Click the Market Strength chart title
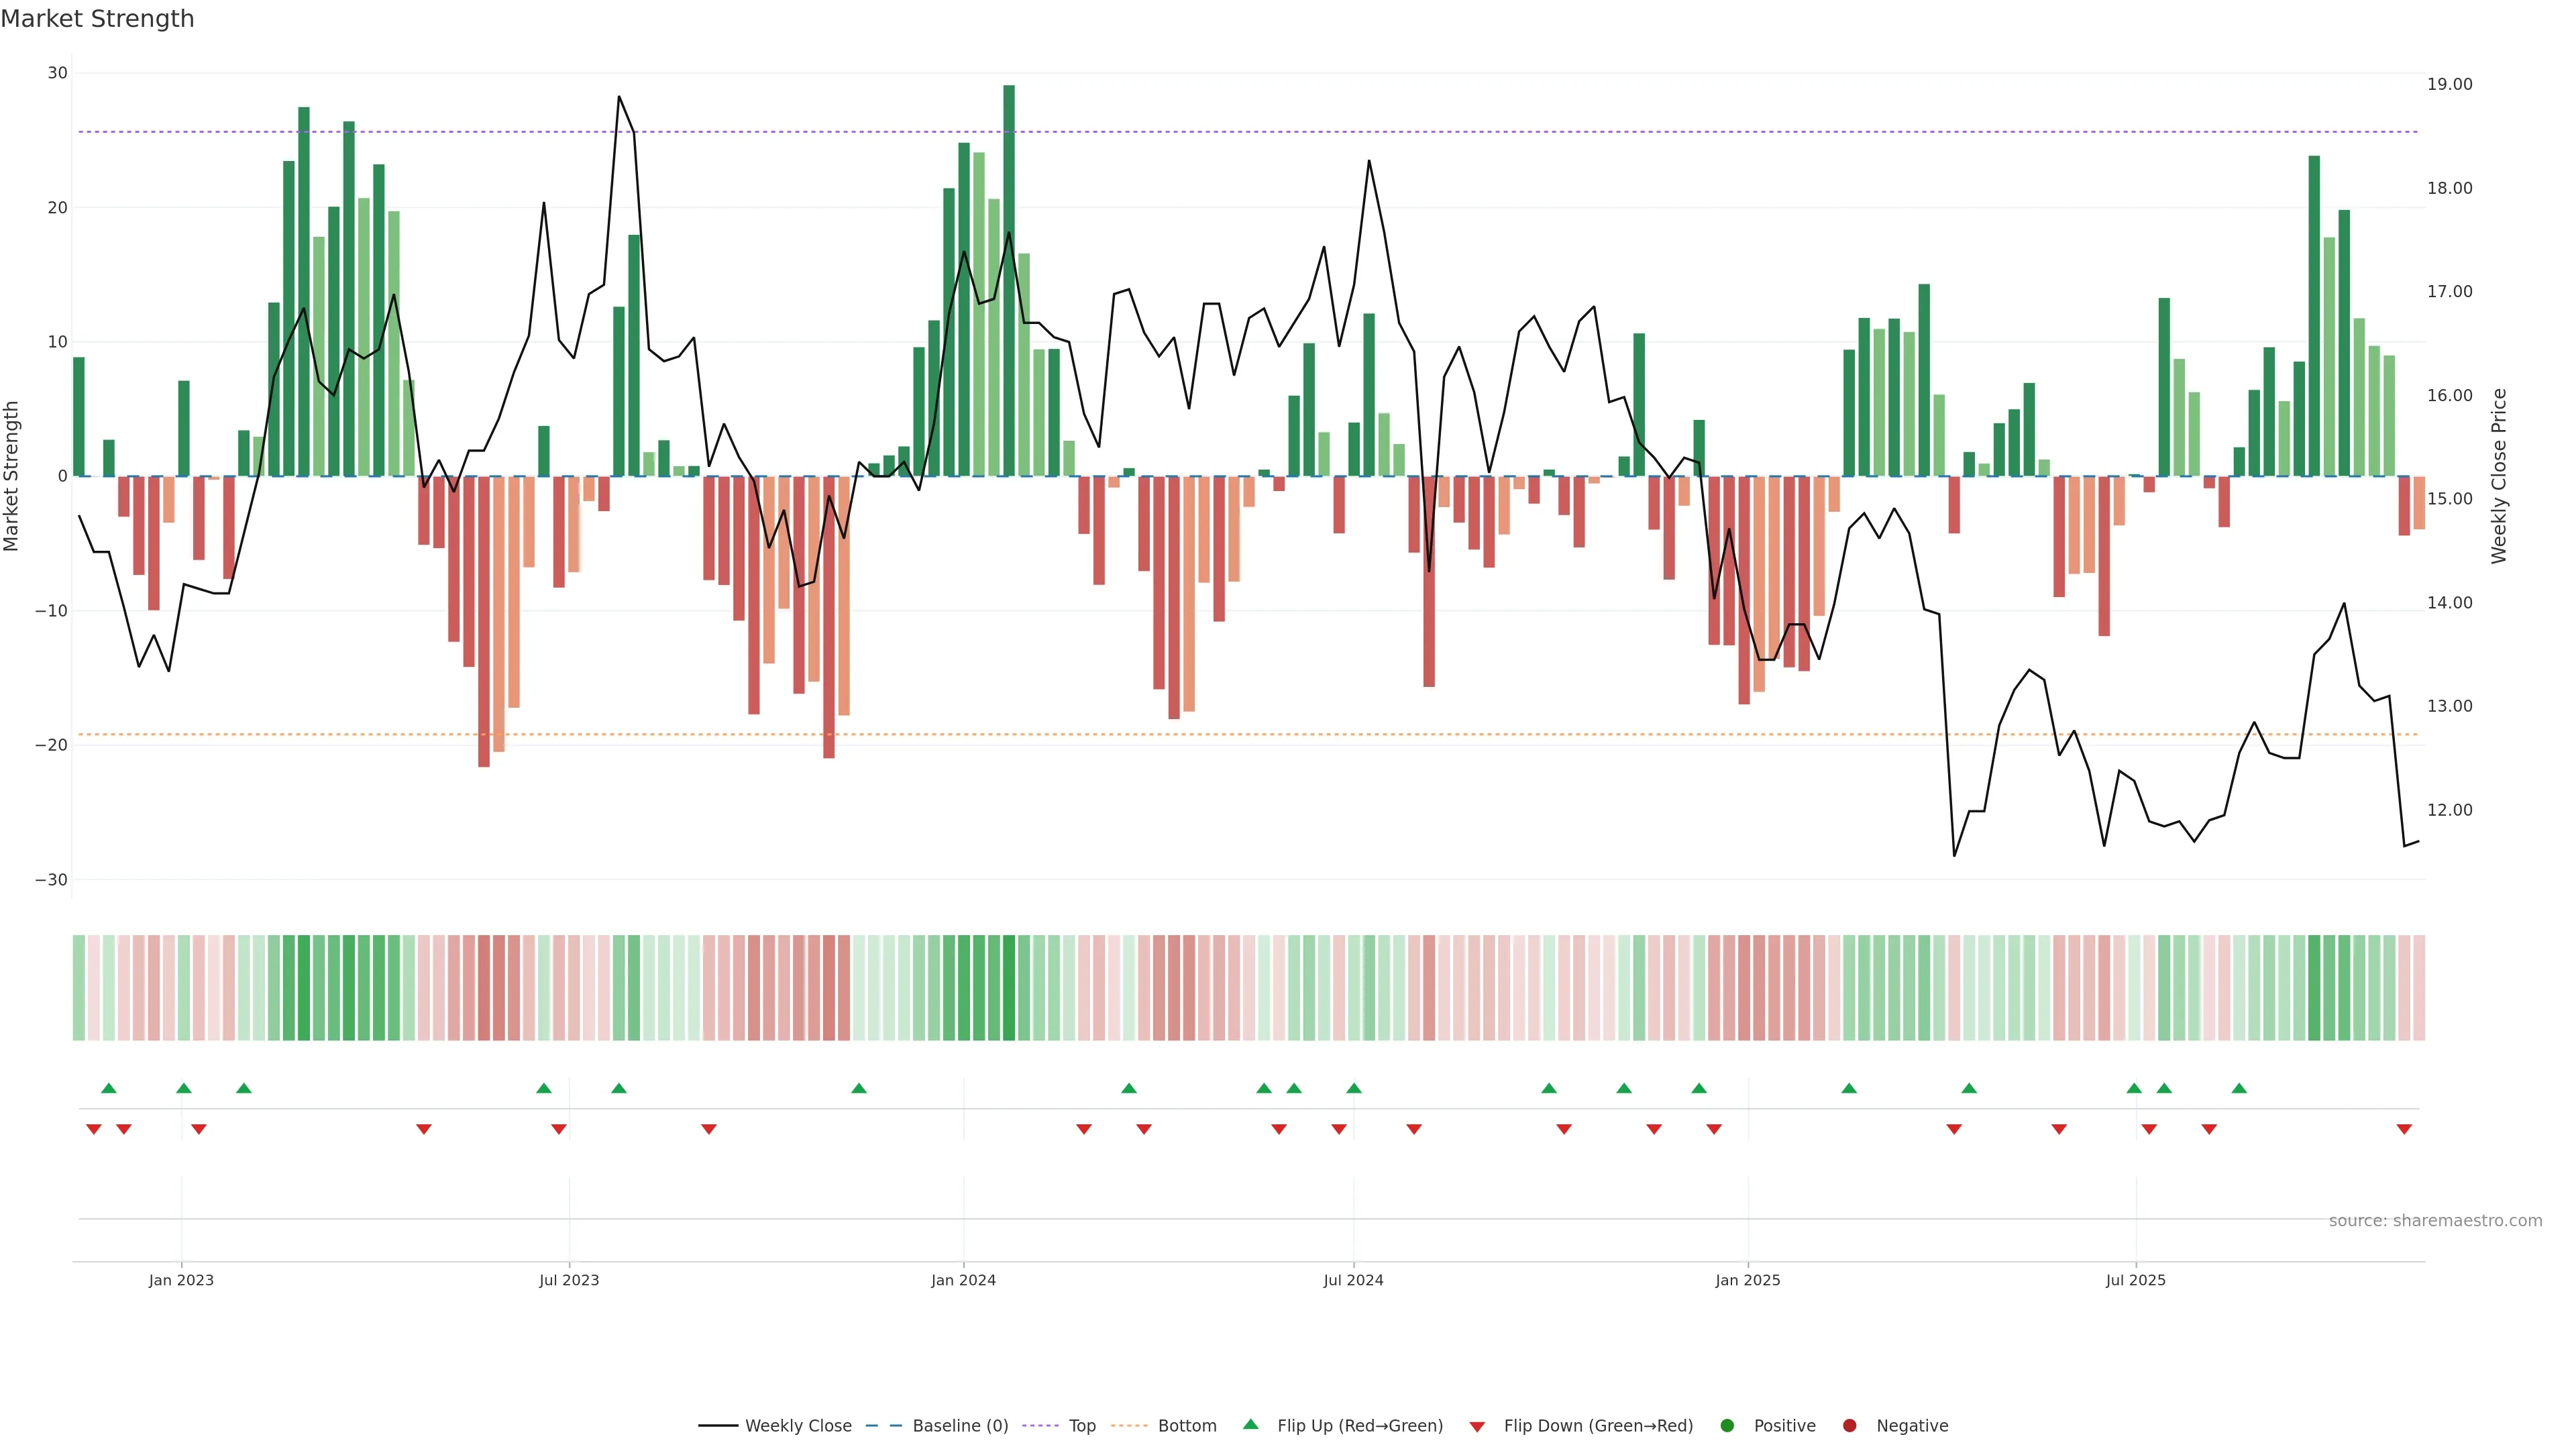 click(97, 19)
